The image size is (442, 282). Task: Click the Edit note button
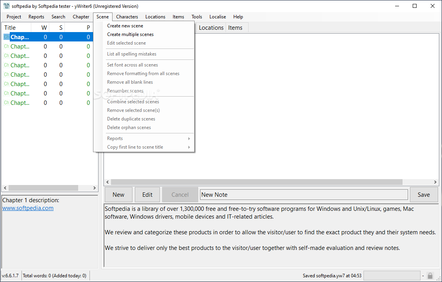point(147,194)
